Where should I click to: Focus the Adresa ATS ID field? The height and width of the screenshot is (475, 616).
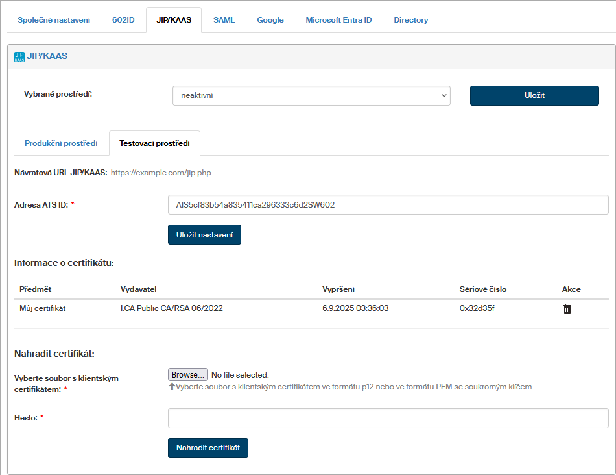(388, 205)
